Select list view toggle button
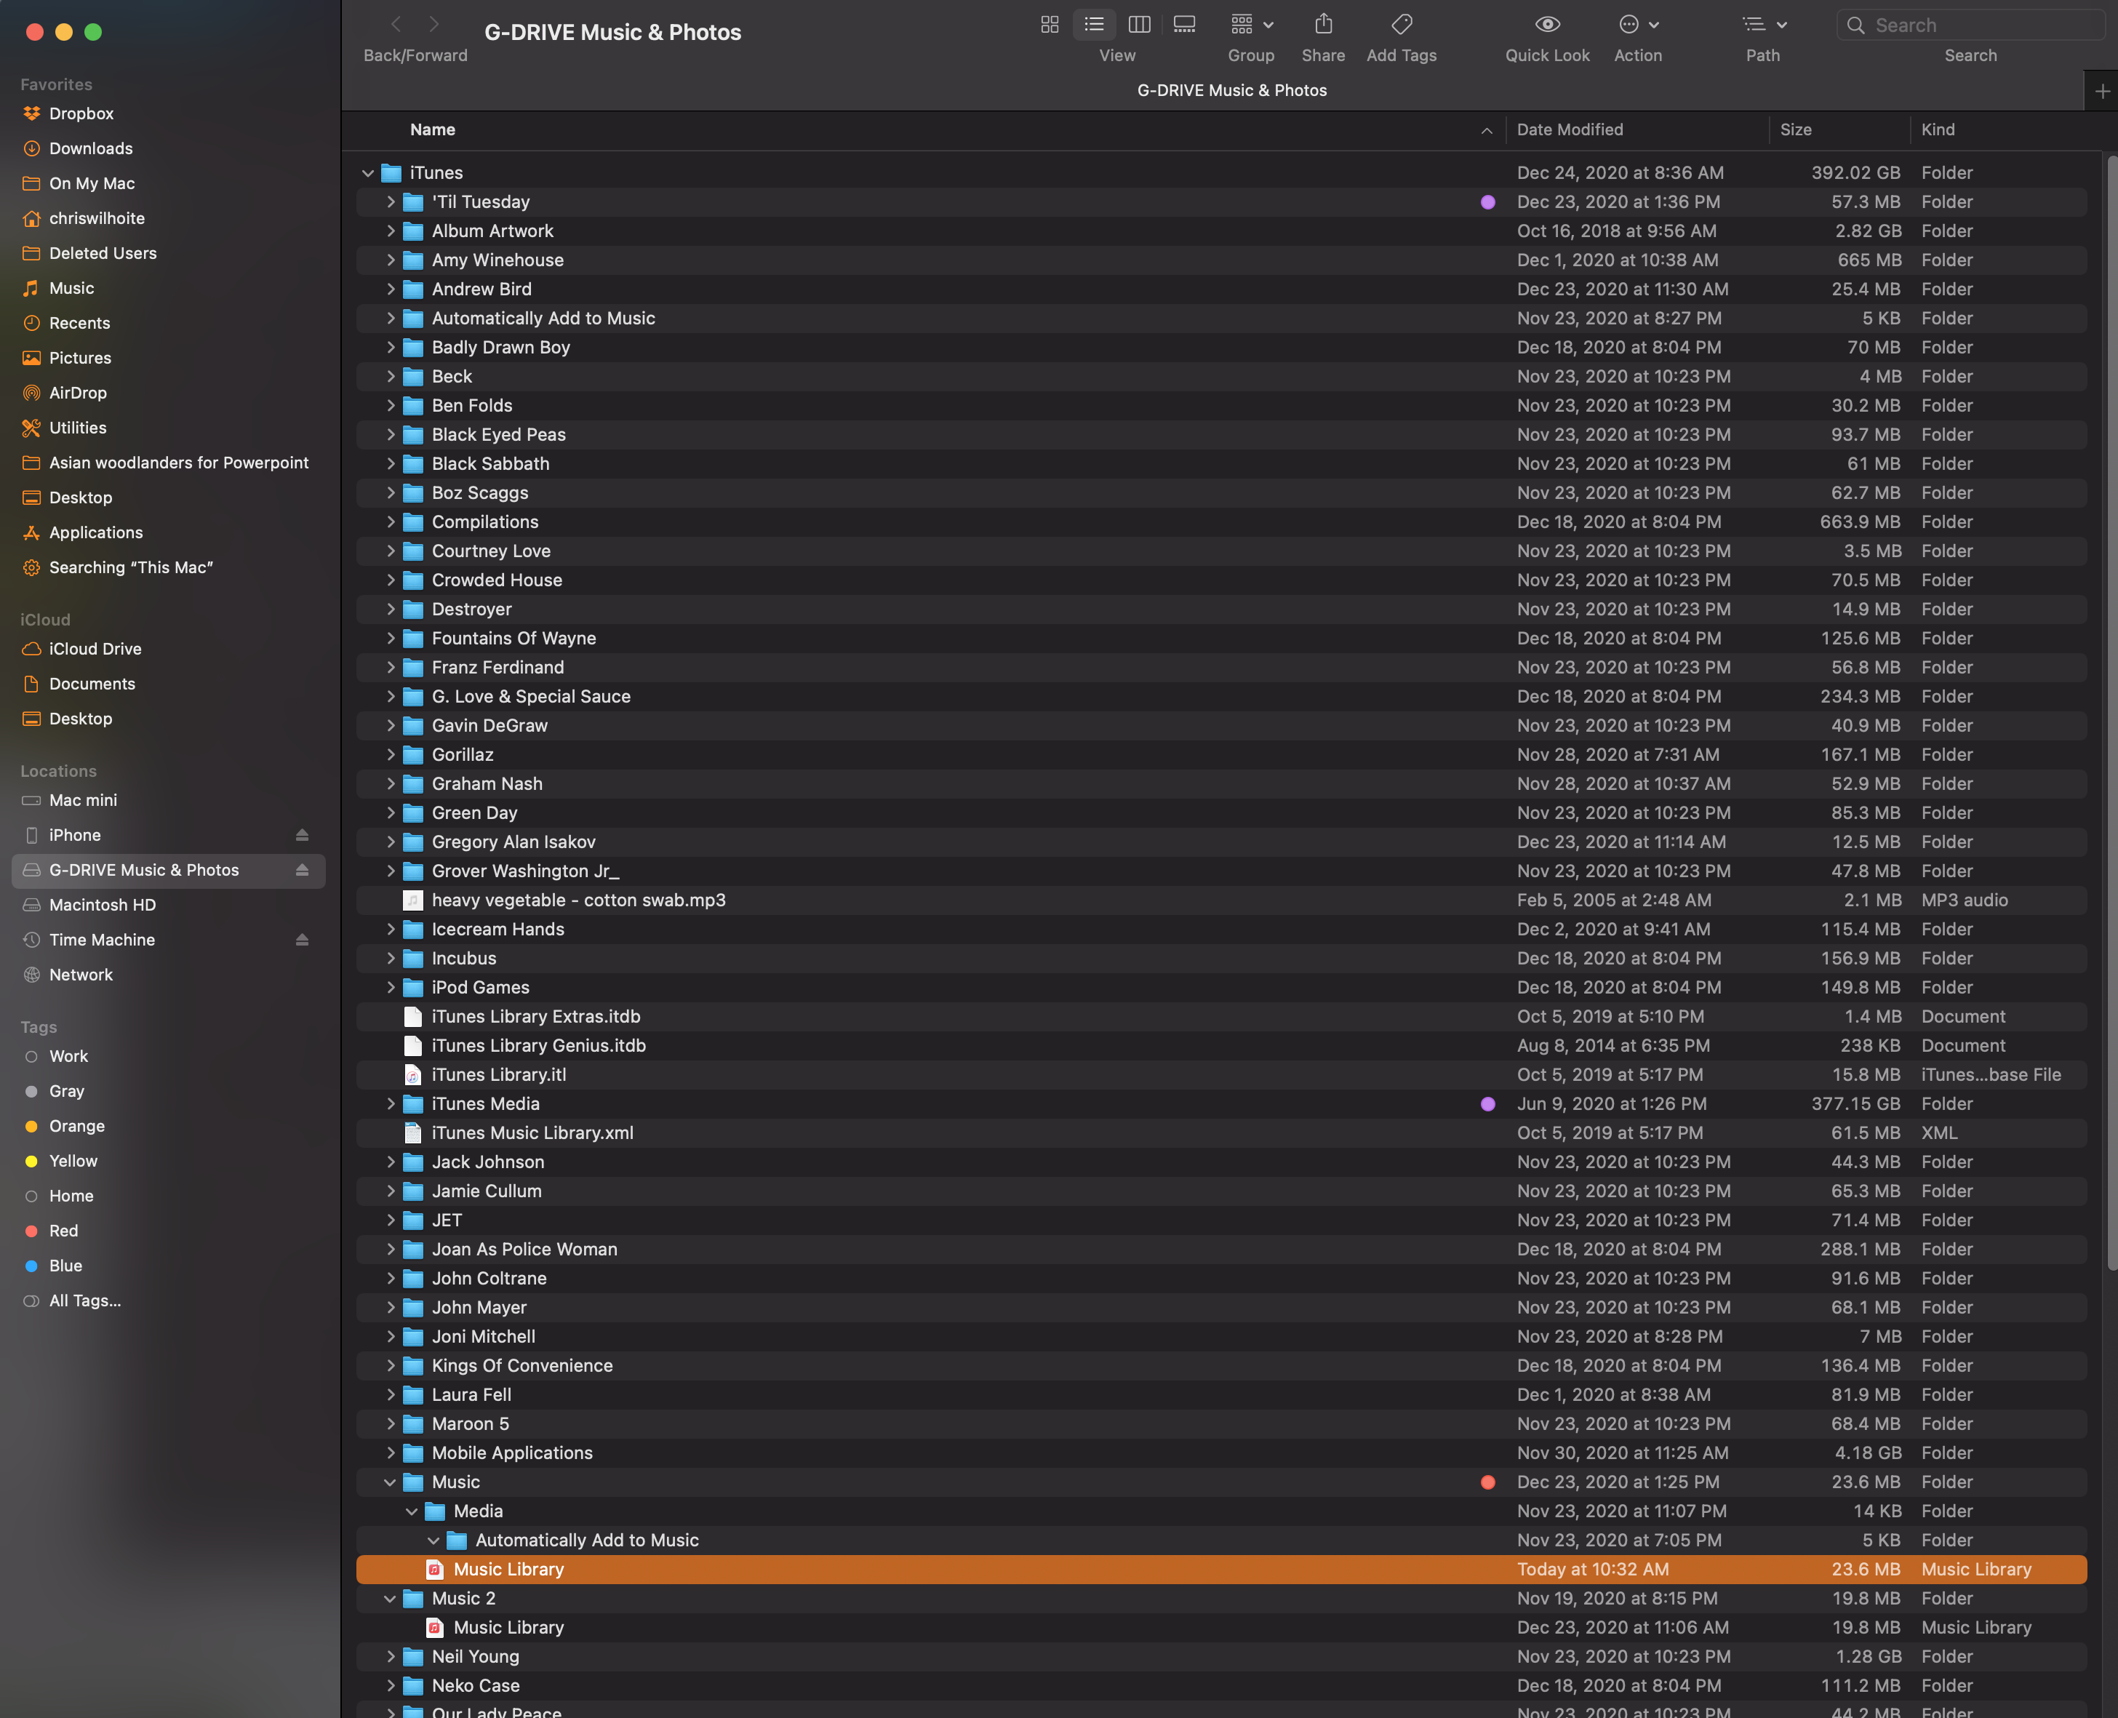The image size is (2118, 1718). pyautogui.click(x=1094, y=25)
